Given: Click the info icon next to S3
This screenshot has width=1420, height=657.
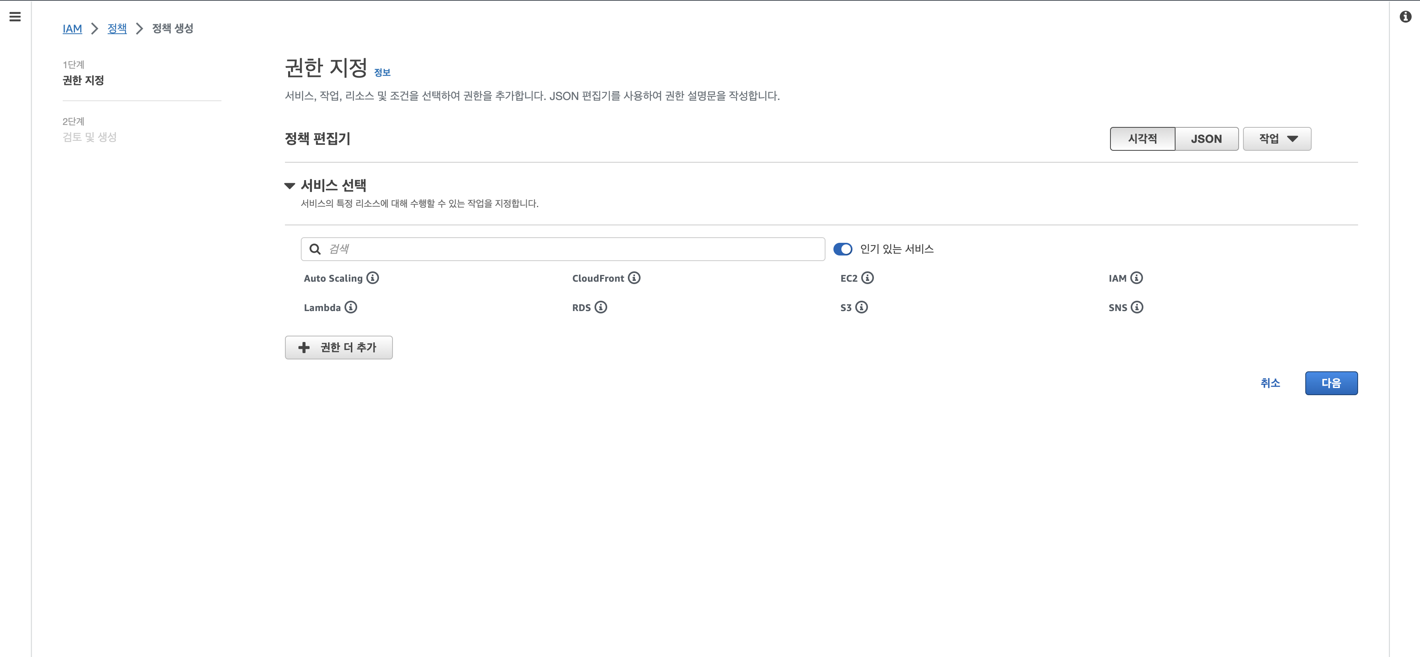Looking at the screenshot, I should tap(861, 307).
